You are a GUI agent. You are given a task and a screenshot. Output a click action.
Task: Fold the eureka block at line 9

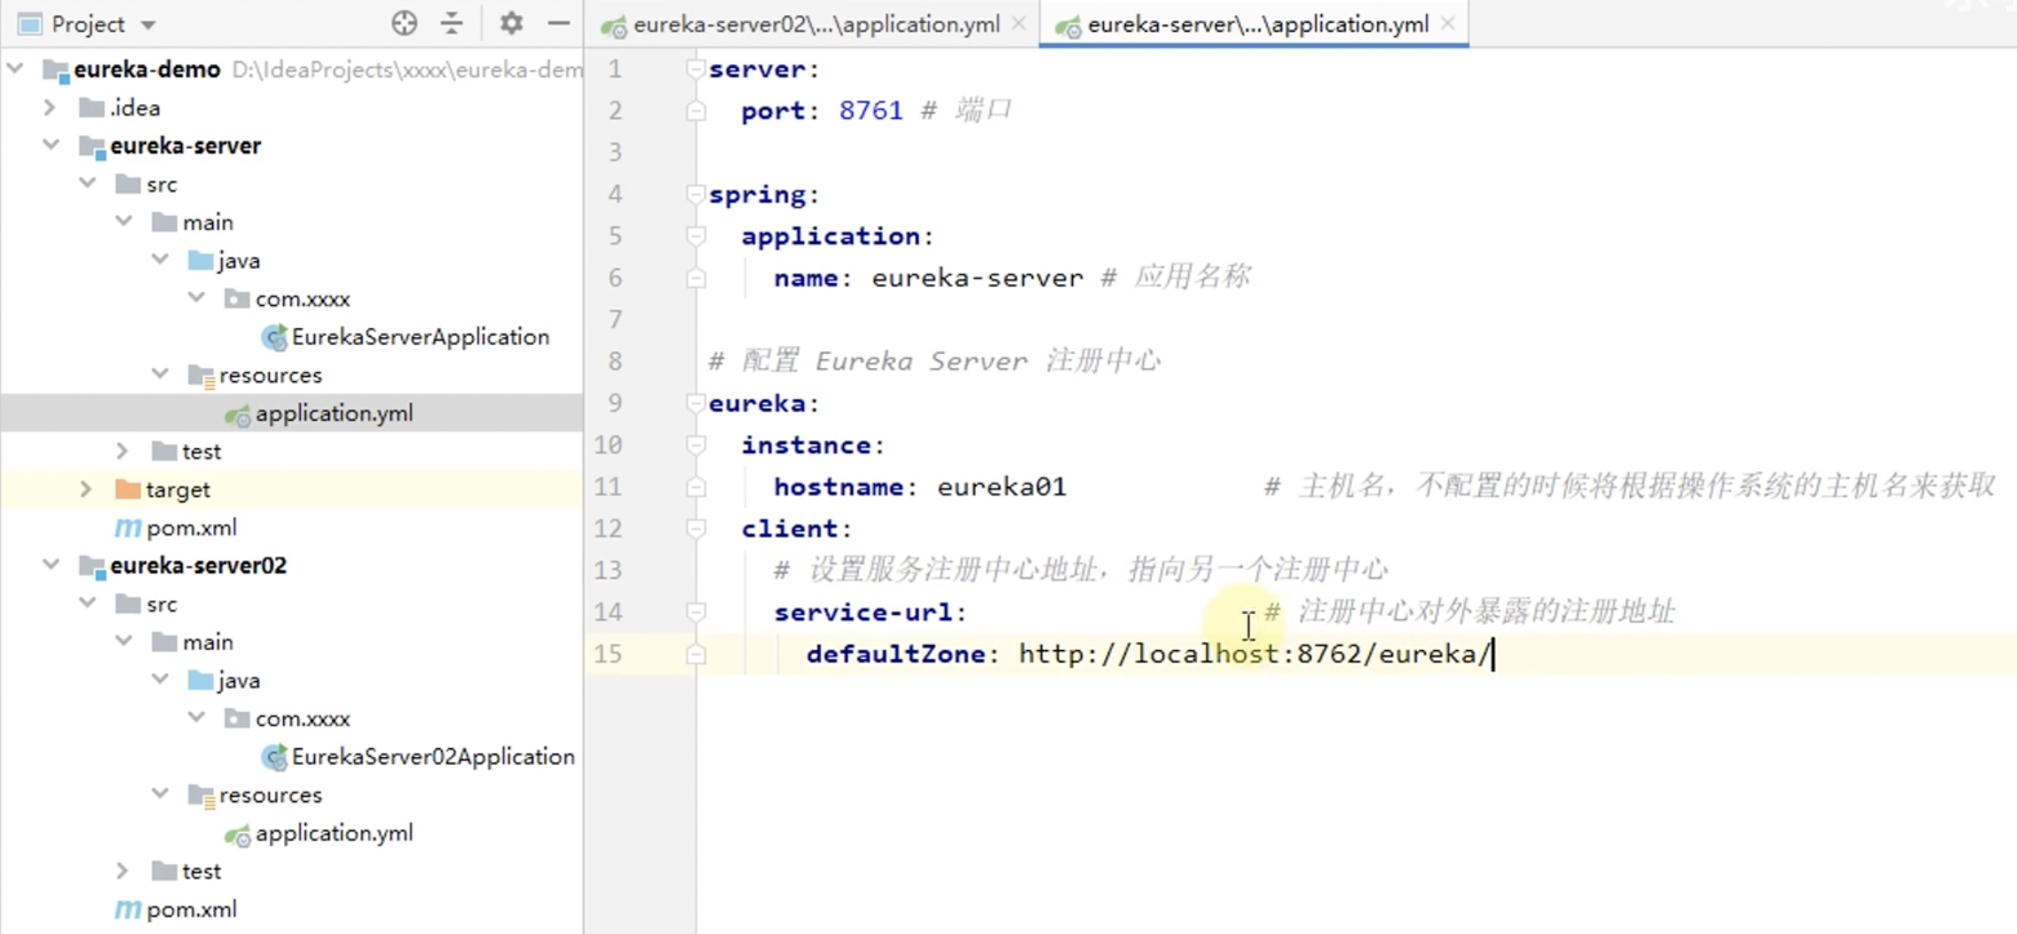pos(696,402)
